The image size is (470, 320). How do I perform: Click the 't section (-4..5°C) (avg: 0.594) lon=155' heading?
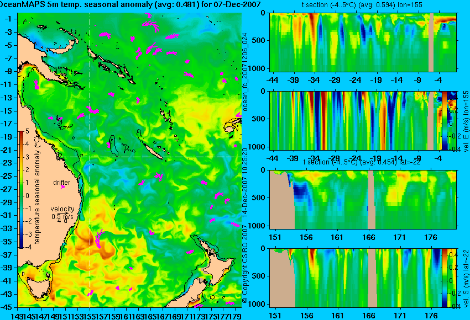coord(362,5)
